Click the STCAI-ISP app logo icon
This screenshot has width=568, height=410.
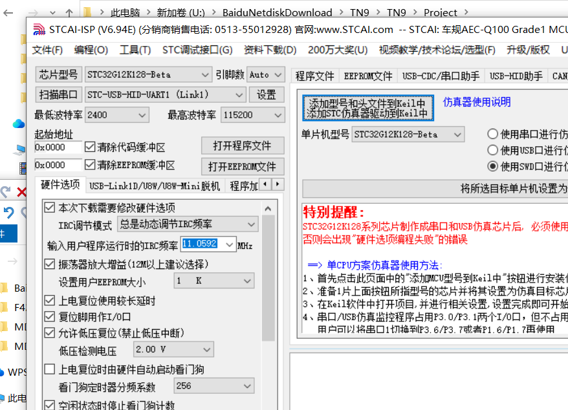(39, 29)
